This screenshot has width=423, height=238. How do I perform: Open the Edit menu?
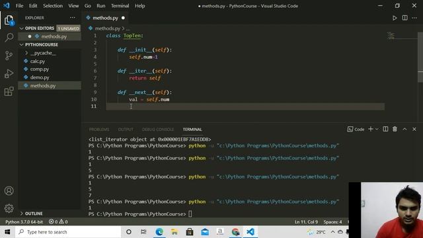pos(33,6)
